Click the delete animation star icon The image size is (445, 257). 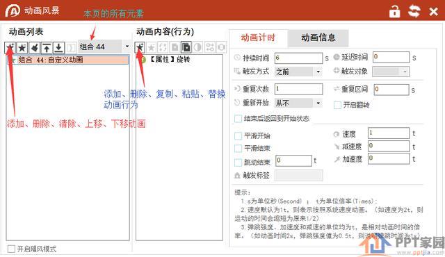[22, 47]
